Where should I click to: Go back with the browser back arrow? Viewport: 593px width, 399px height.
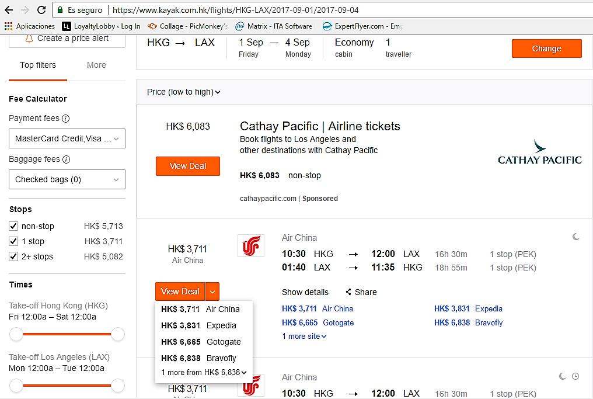pos(8,10)
